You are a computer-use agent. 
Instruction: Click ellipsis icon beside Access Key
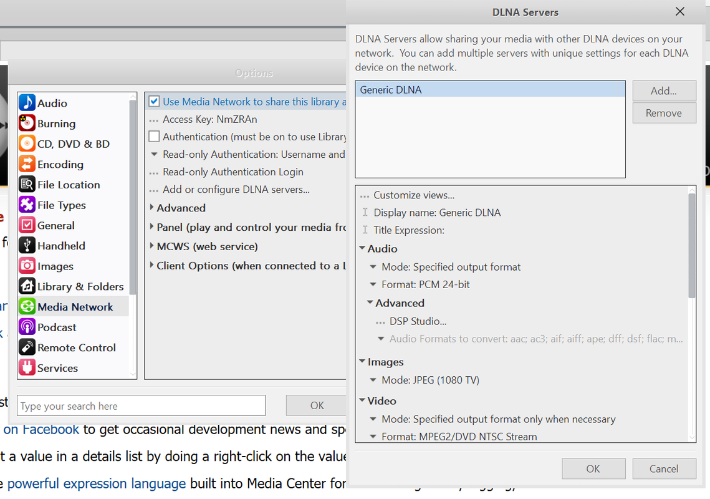[154, 120]
